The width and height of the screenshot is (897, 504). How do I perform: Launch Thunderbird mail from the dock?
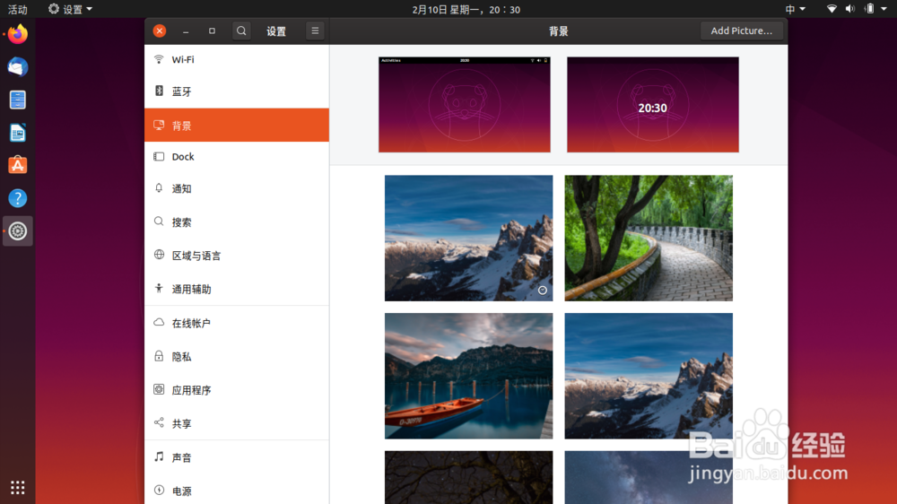coord(18,67)
